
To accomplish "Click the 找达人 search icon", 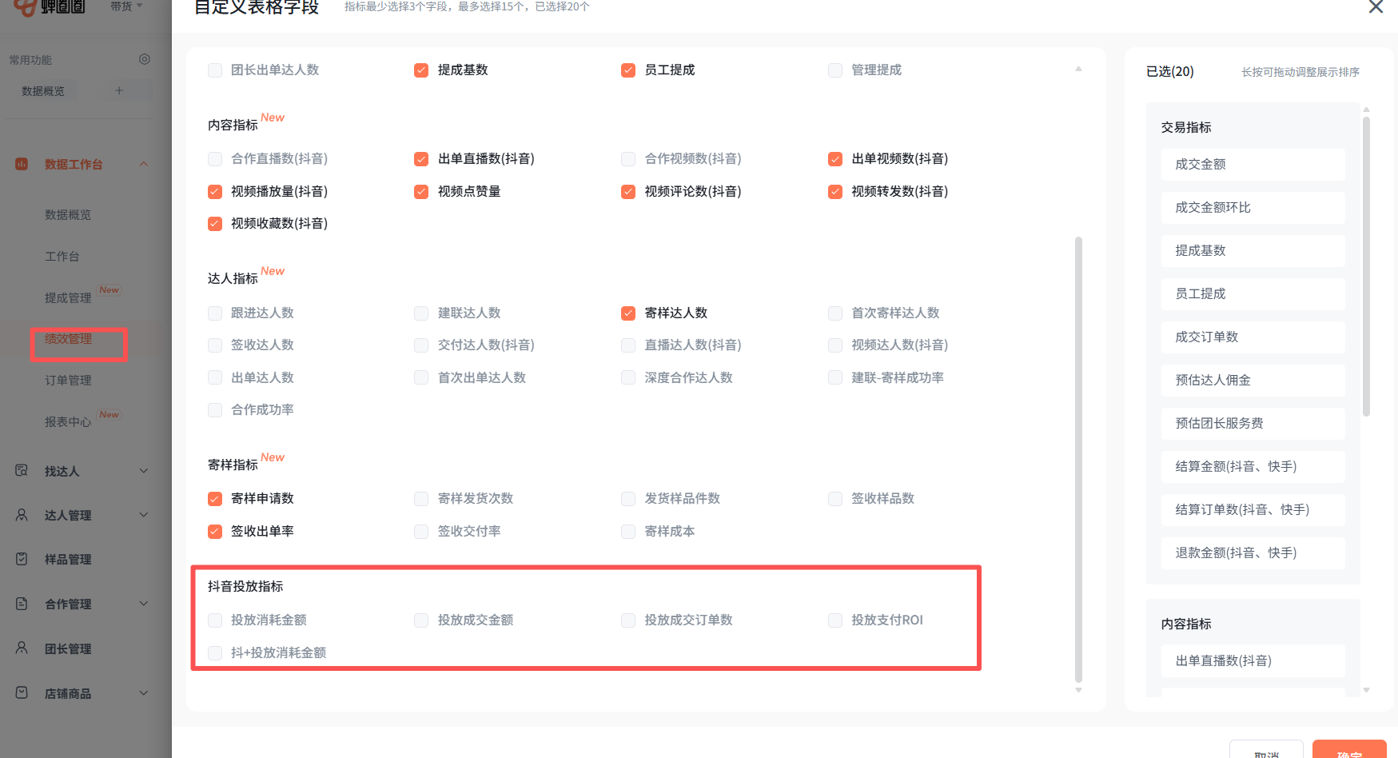I will [22, 471].
